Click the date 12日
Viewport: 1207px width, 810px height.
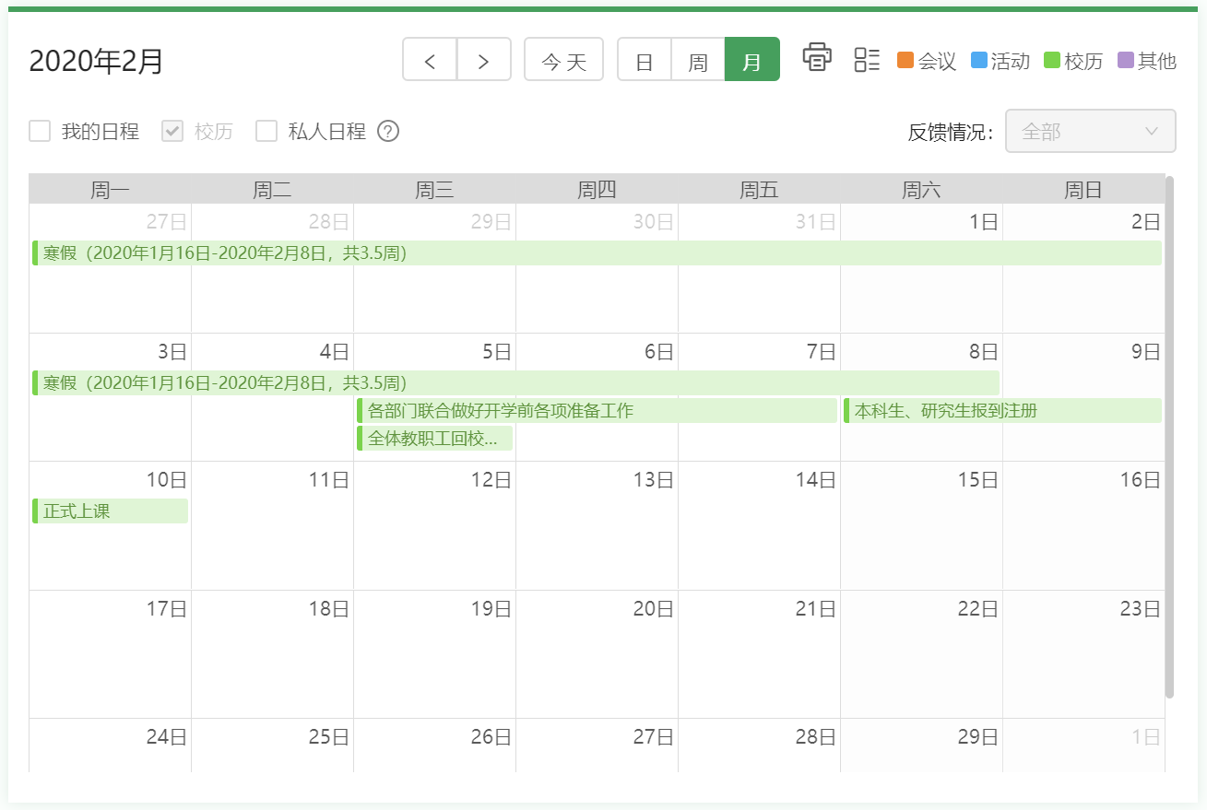coord(491,479)
